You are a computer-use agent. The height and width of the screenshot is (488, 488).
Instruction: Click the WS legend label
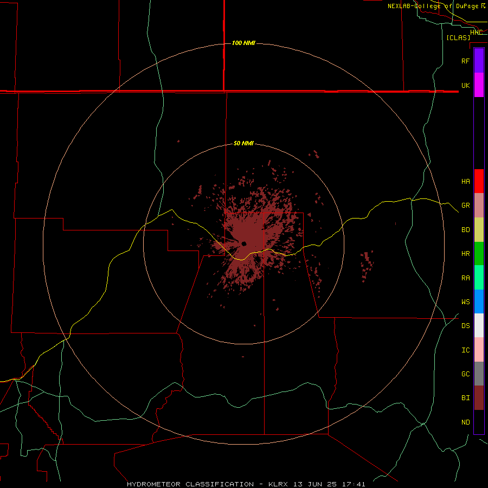tap(465, 302)
